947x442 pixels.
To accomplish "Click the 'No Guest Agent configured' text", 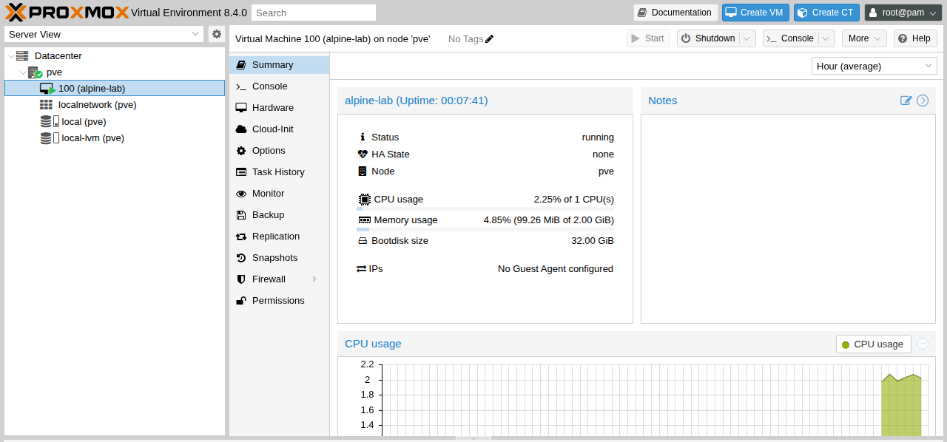I will 556,269.
